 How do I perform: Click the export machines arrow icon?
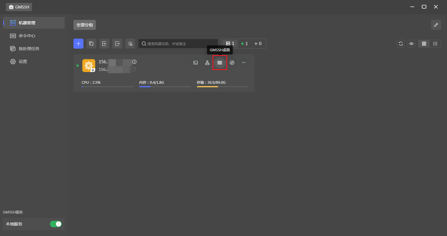[117, 44]
